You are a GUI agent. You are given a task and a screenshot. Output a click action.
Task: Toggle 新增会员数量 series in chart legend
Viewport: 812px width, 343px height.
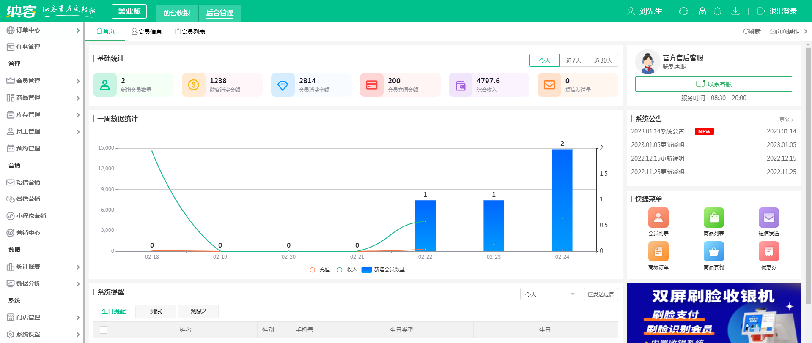pyautogui.click(x=383, y=269)
